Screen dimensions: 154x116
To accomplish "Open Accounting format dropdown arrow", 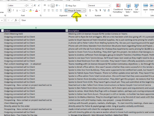I will click(x=93, y=11).
